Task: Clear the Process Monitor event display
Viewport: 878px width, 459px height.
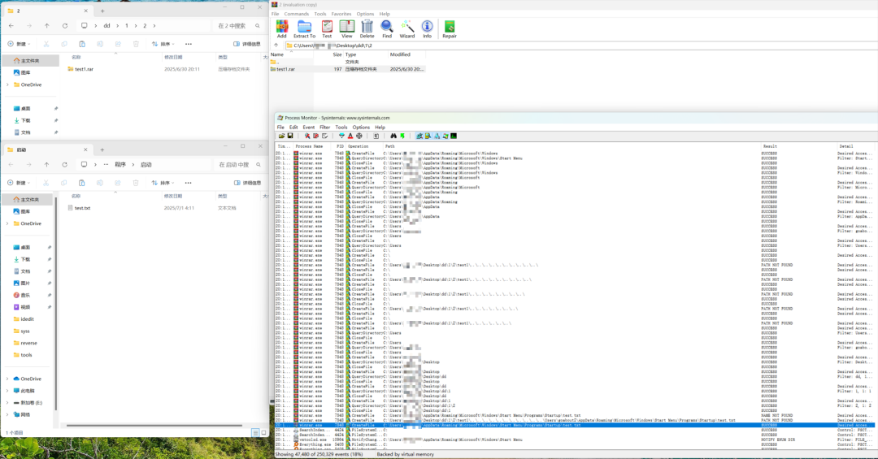Action: pyautogui.click(x=324, y=136)
